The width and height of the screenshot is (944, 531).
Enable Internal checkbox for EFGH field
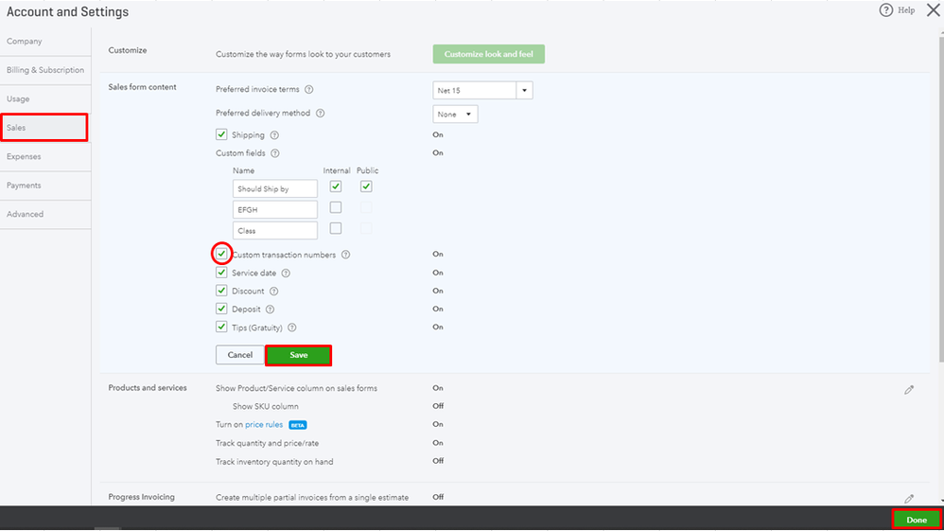(x=336, y=207)
